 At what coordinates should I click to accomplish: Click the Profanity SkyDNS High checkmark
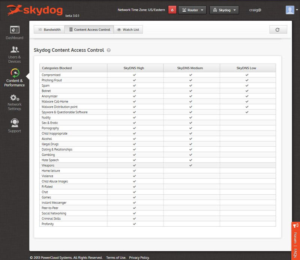tap(134, 224)
